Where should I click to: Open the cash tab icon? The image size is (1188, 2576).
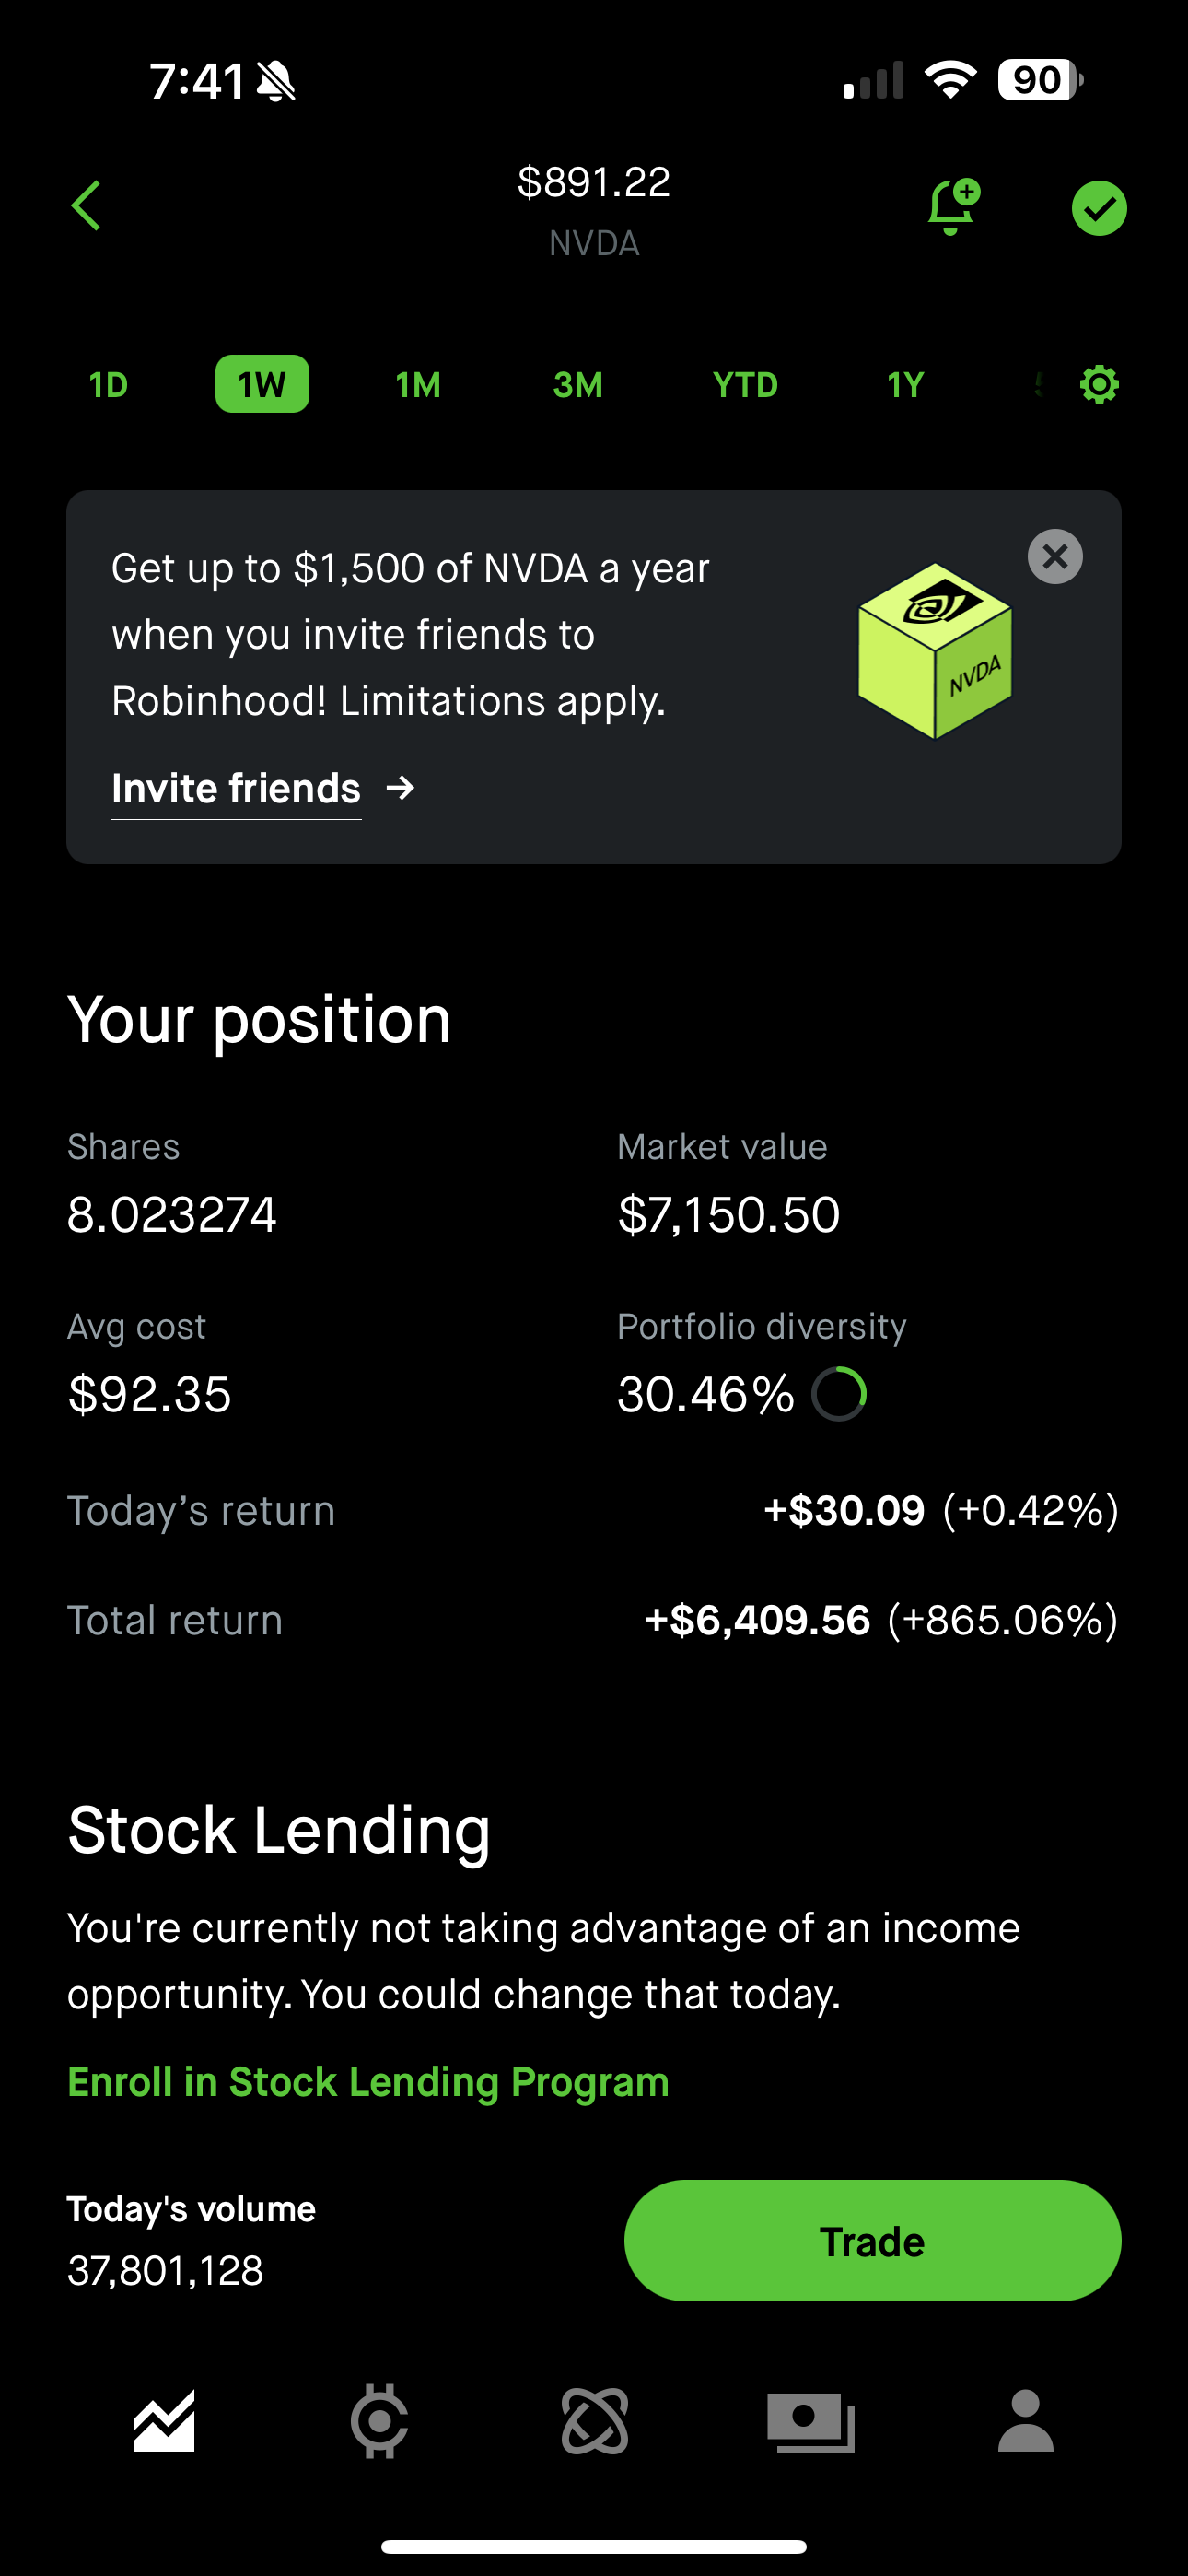coord(811,2422)
